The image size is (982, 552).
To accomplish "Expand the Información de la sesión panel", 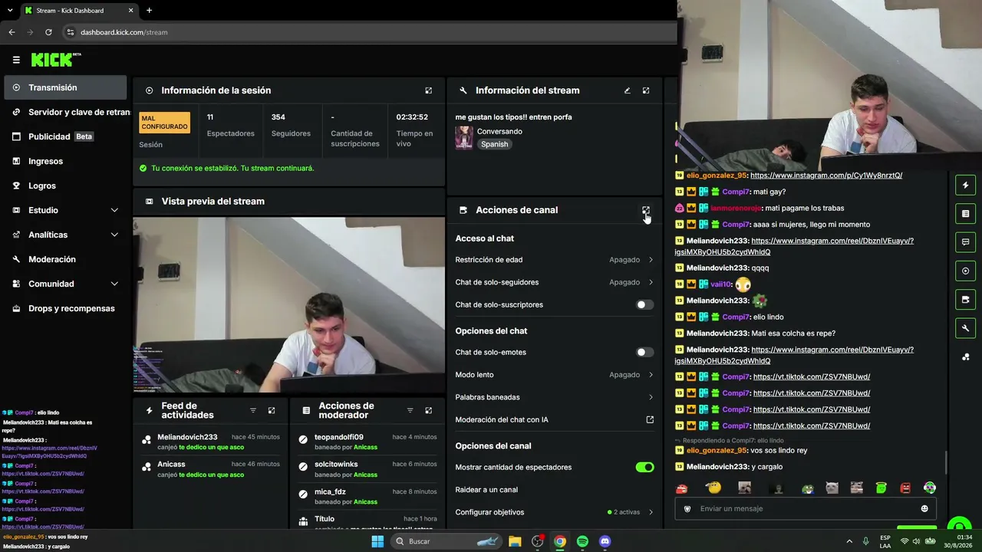I will (429, 90).
